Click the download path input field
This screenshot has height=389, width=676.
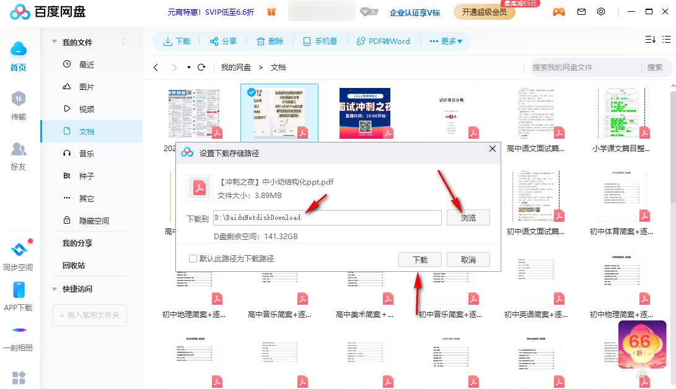[327, 217]
